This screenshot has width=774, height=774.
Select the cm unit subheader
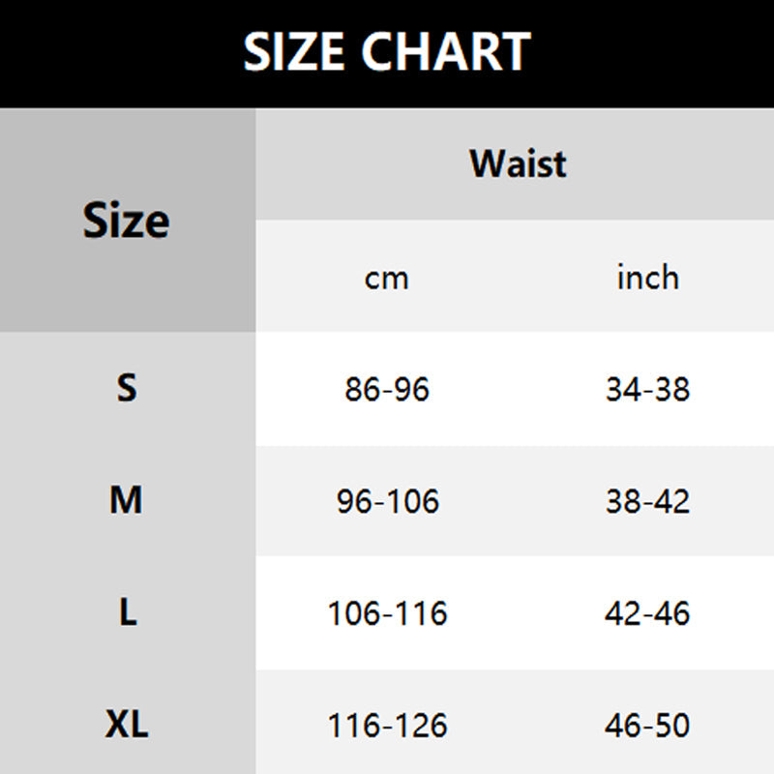click(x=386, y=279)
